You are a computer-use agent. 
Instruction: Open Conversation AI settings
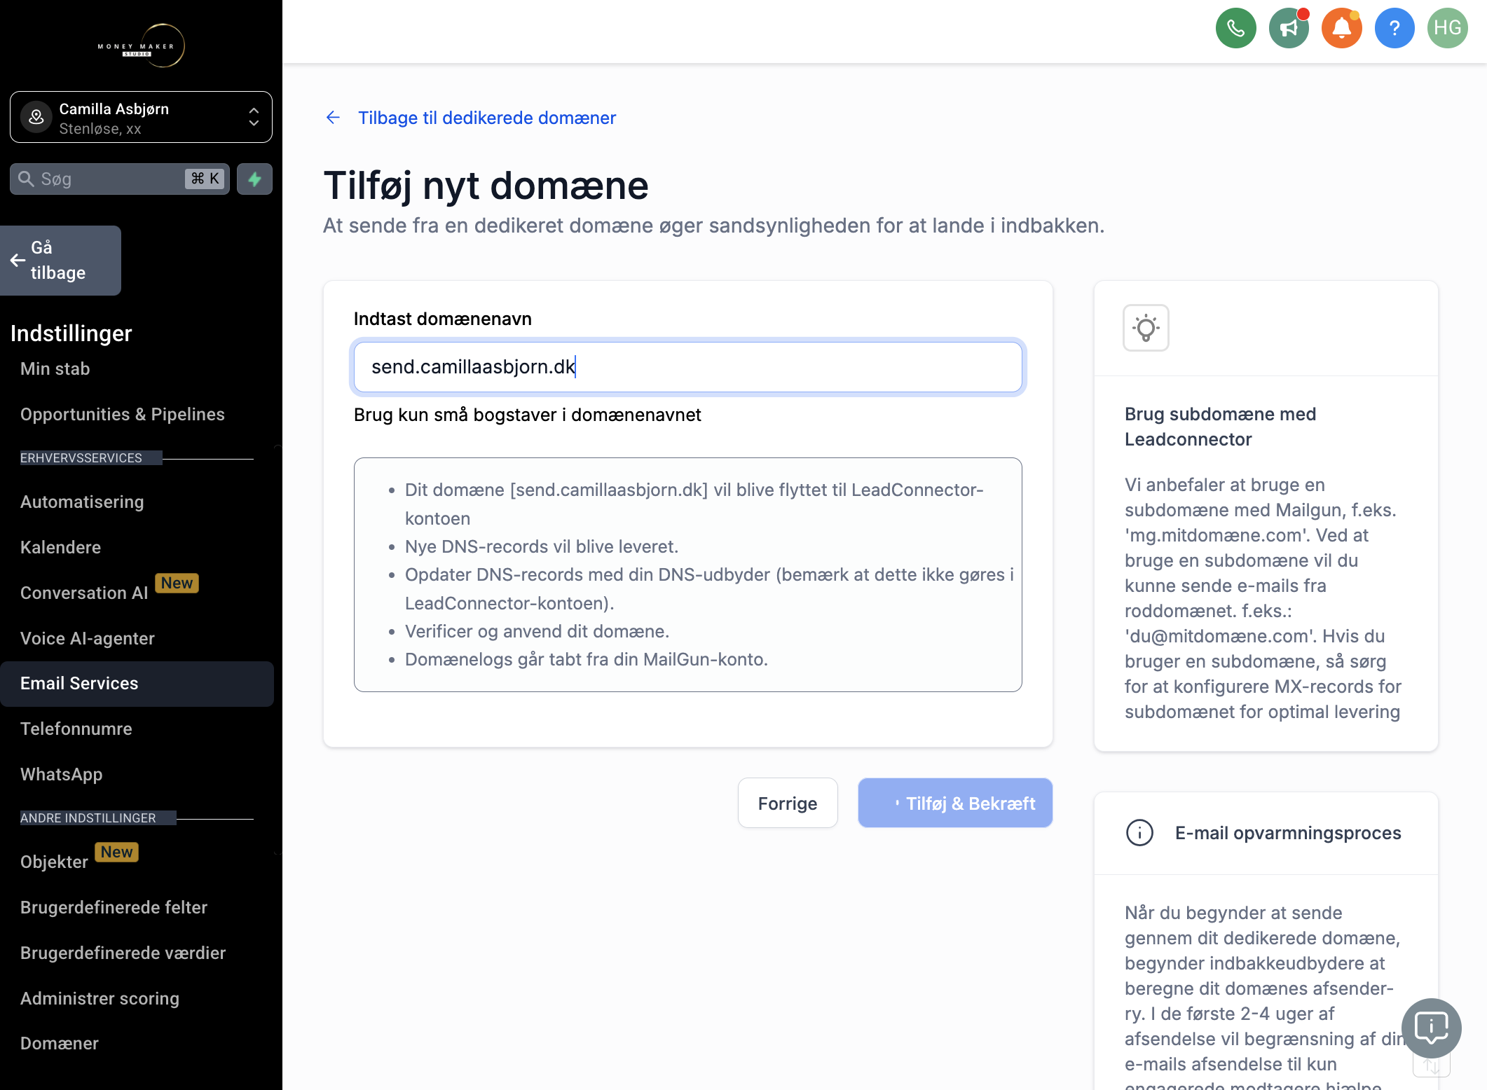(x=84, y=593)
